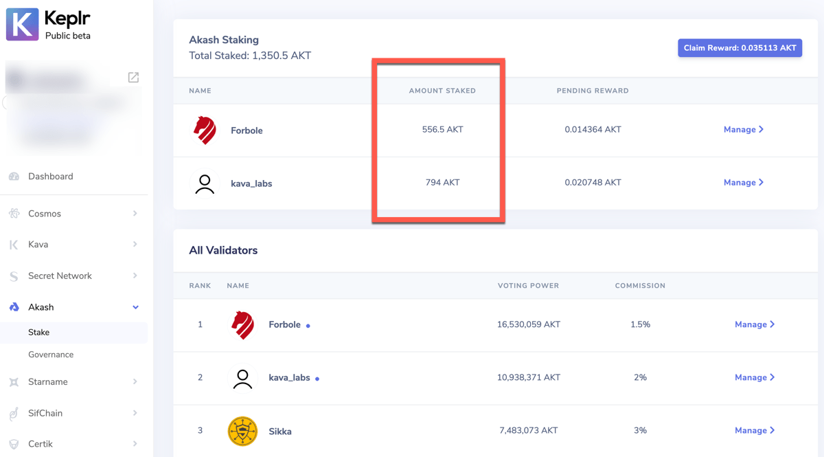Image resolution: width=824 pixels, height=457 pixels.
Task: Open the Cosmos menu label
Action: (x=45, y=214)
